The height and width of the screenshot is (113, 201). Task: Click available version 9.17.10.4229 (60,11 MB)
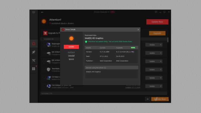(125, 52)
